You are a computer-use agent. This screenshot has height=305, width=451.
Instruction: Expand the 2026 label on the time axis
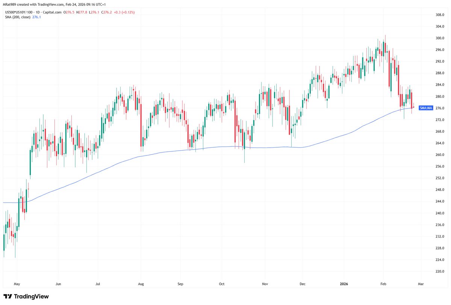pos(344,284)
